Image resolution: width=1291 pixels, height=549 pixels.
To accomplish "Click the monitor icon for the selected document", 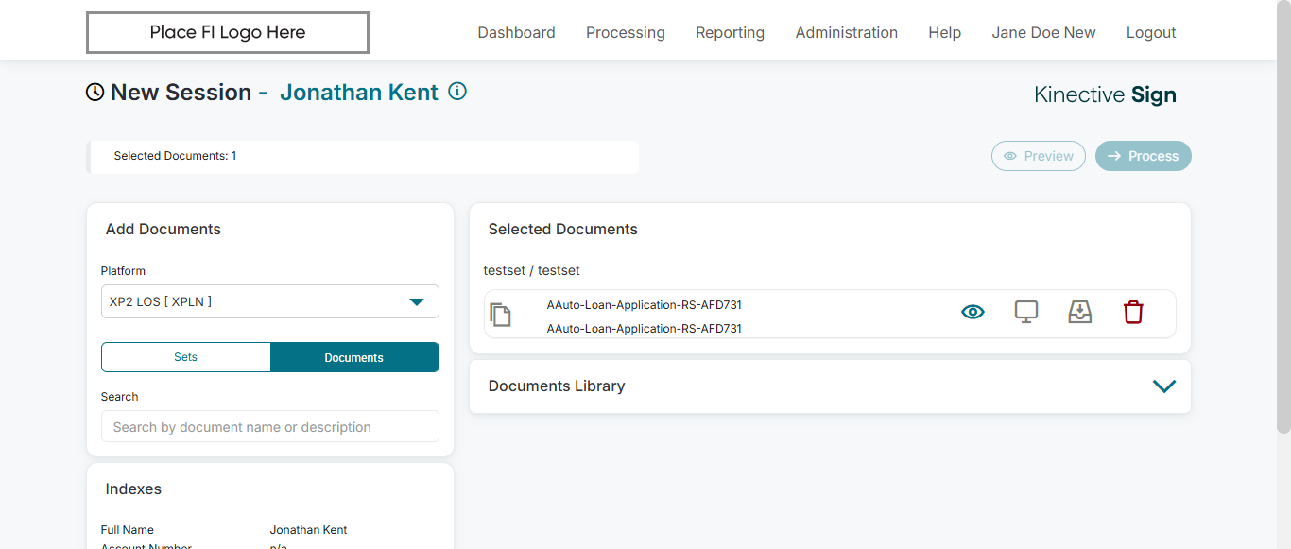I will pos(1026,312).
